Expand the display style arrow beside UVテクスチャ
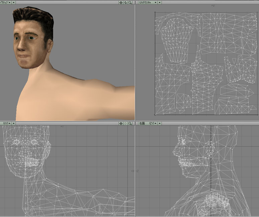This screenshot has width=259, height=217. (x=160, y=2)
